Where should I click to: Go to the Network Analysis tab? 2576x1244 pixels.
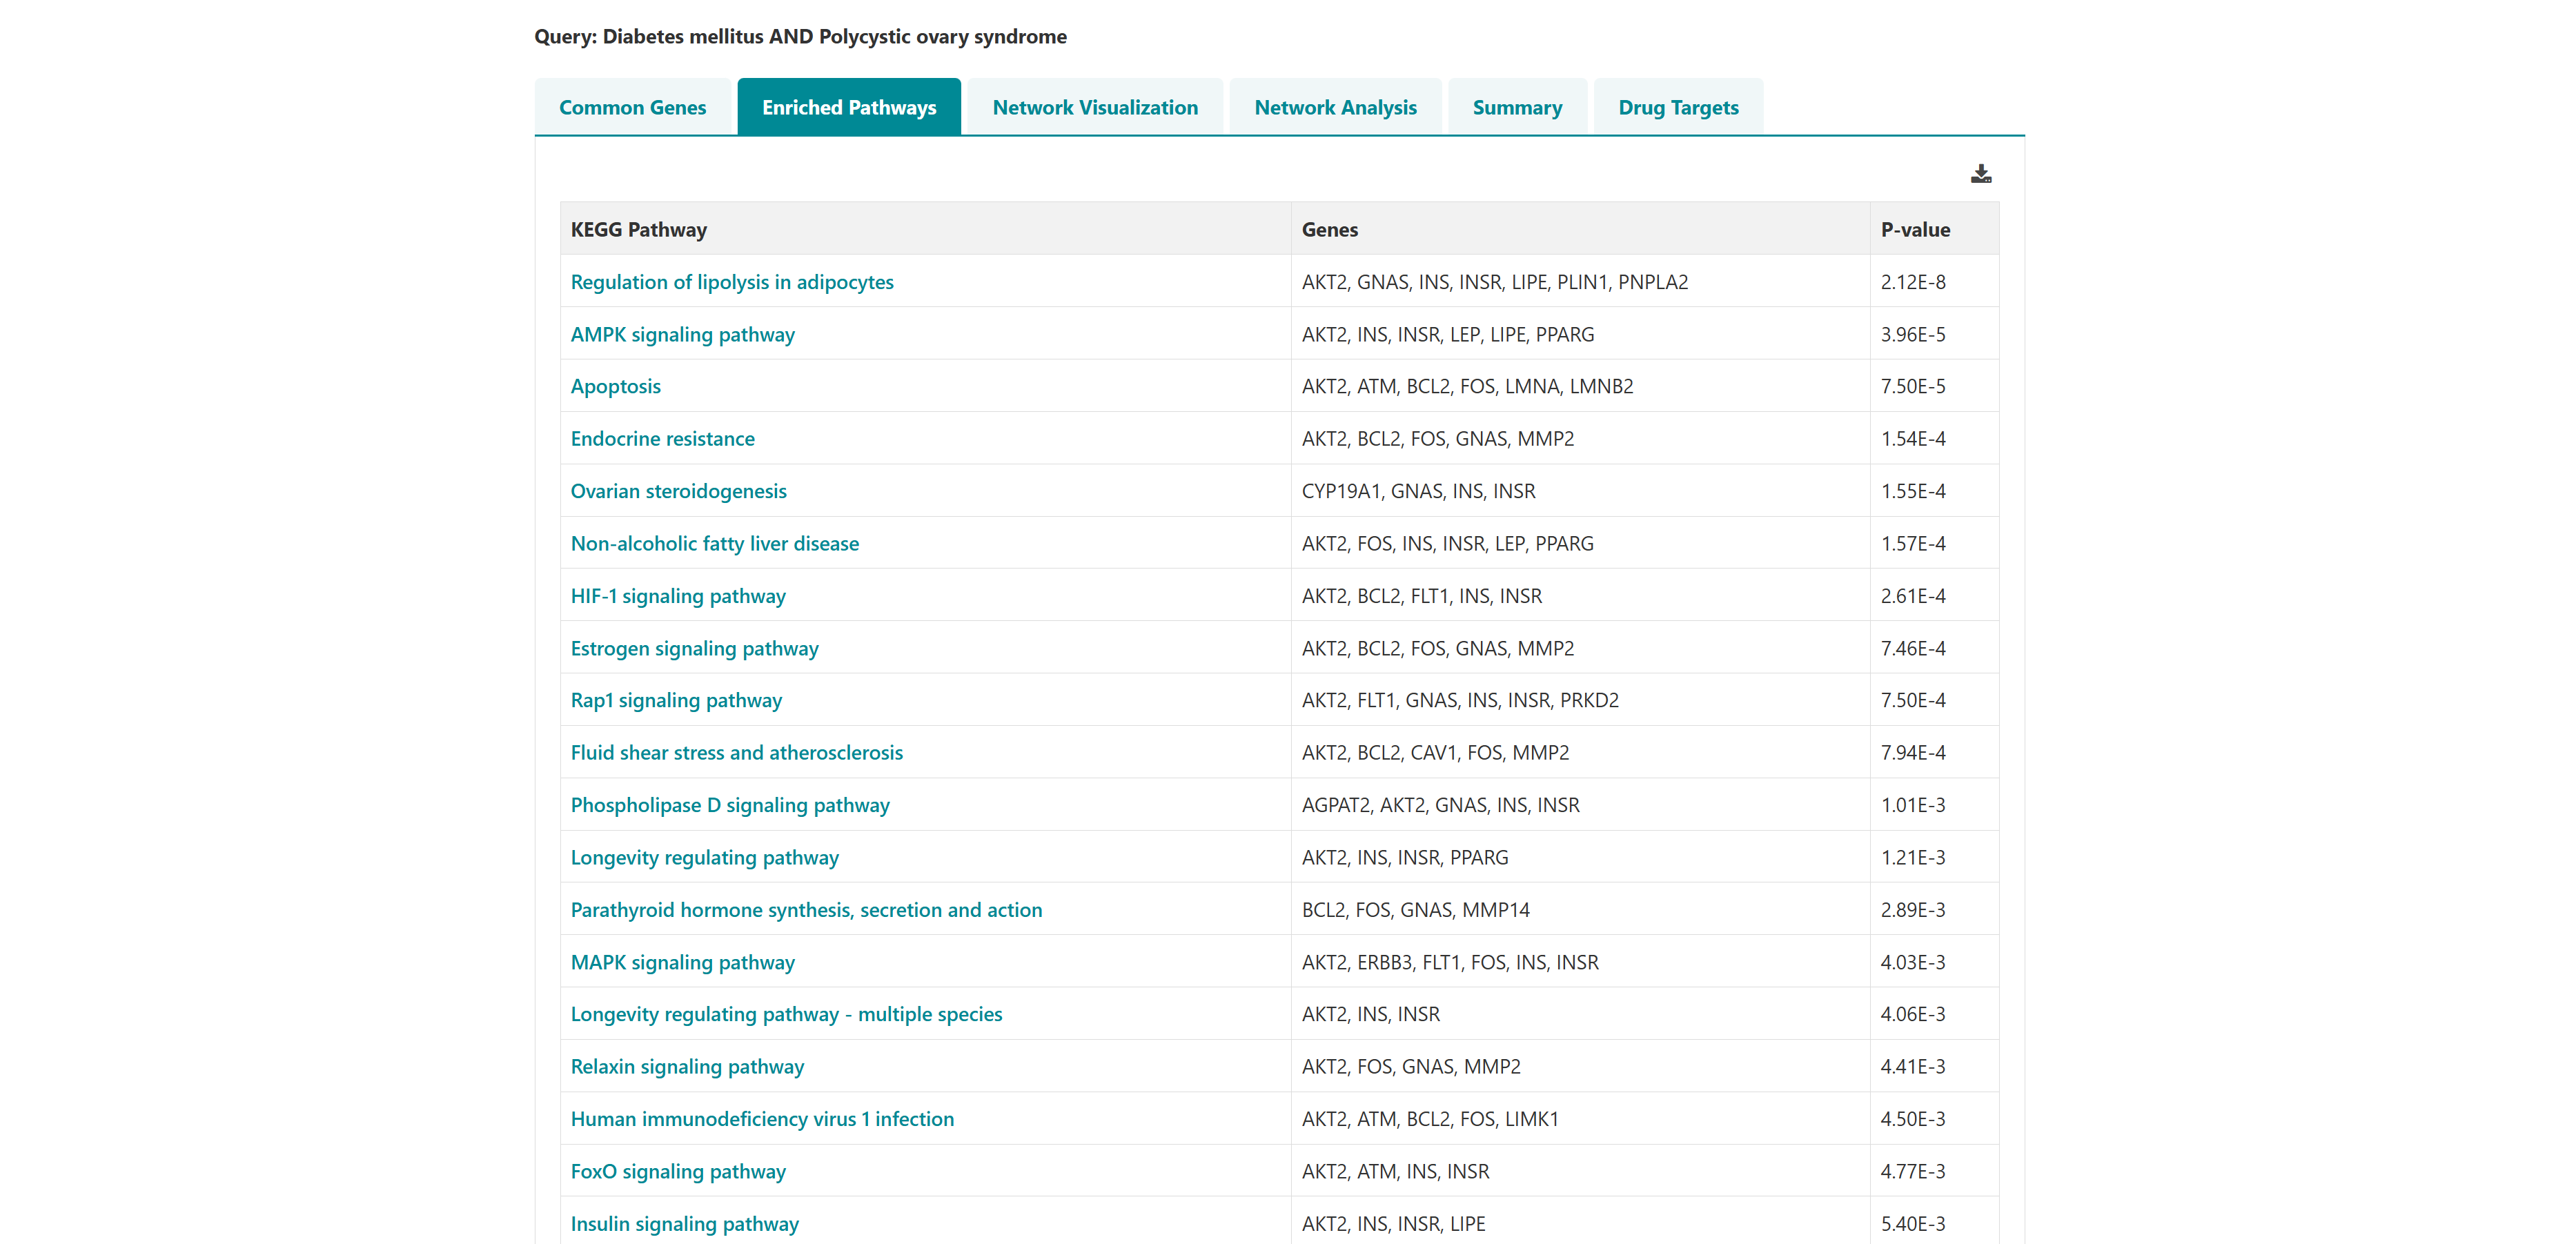[x=1334, y=107]
